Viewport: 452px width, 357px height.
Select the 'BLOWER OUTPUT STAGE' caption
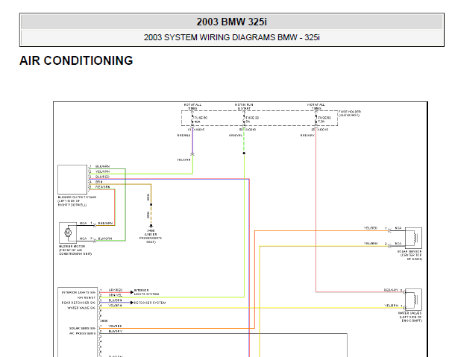coord(77,198)
